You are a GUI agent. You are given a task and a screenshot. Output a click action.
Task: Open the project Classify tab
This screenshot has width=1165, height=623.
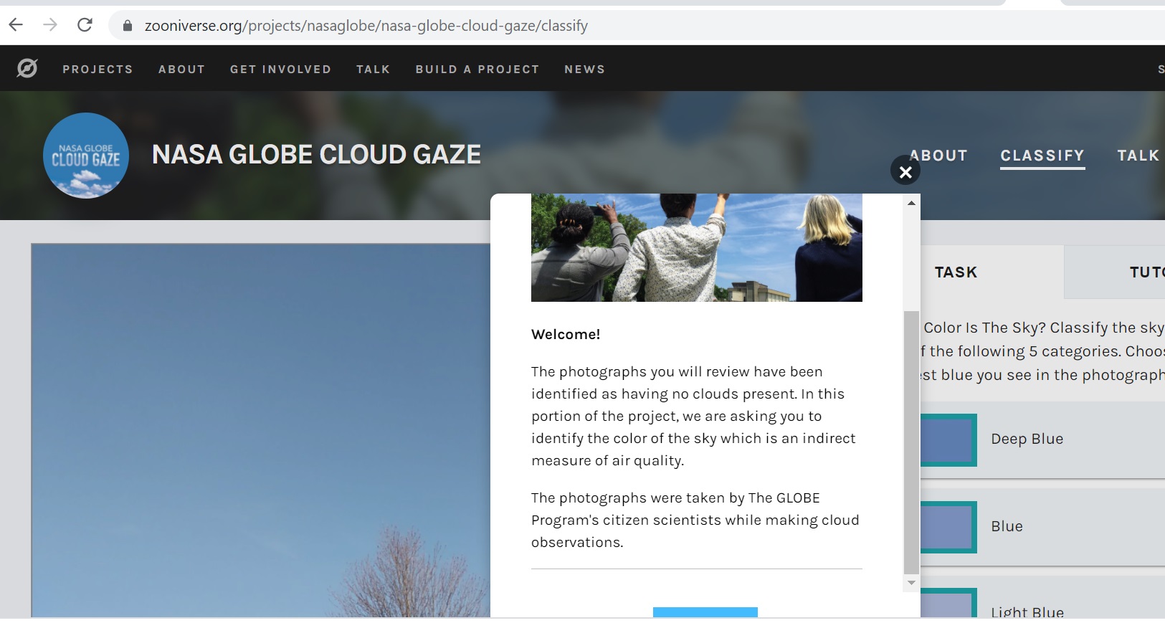click(x=1042, y=156)
